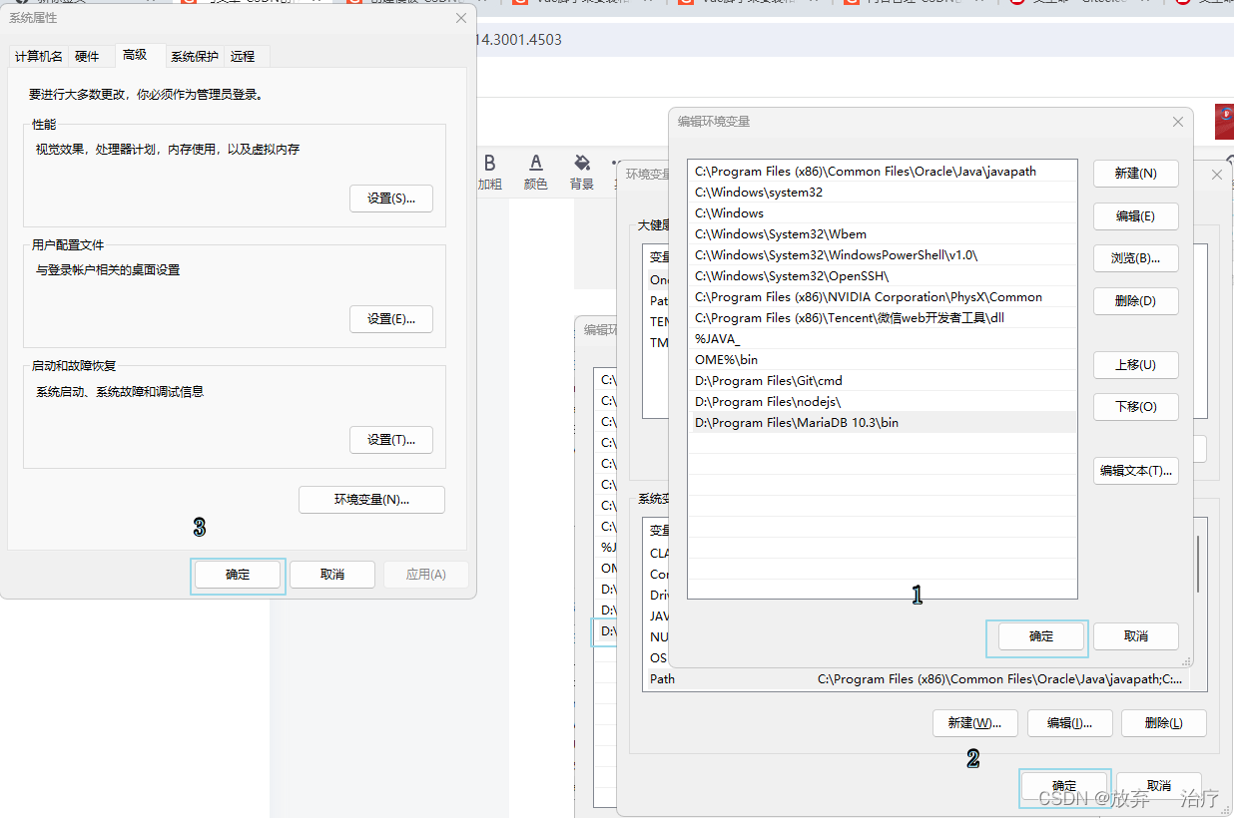
Task: Click 新建(W)... under system variables
Action: click(975, 723)
